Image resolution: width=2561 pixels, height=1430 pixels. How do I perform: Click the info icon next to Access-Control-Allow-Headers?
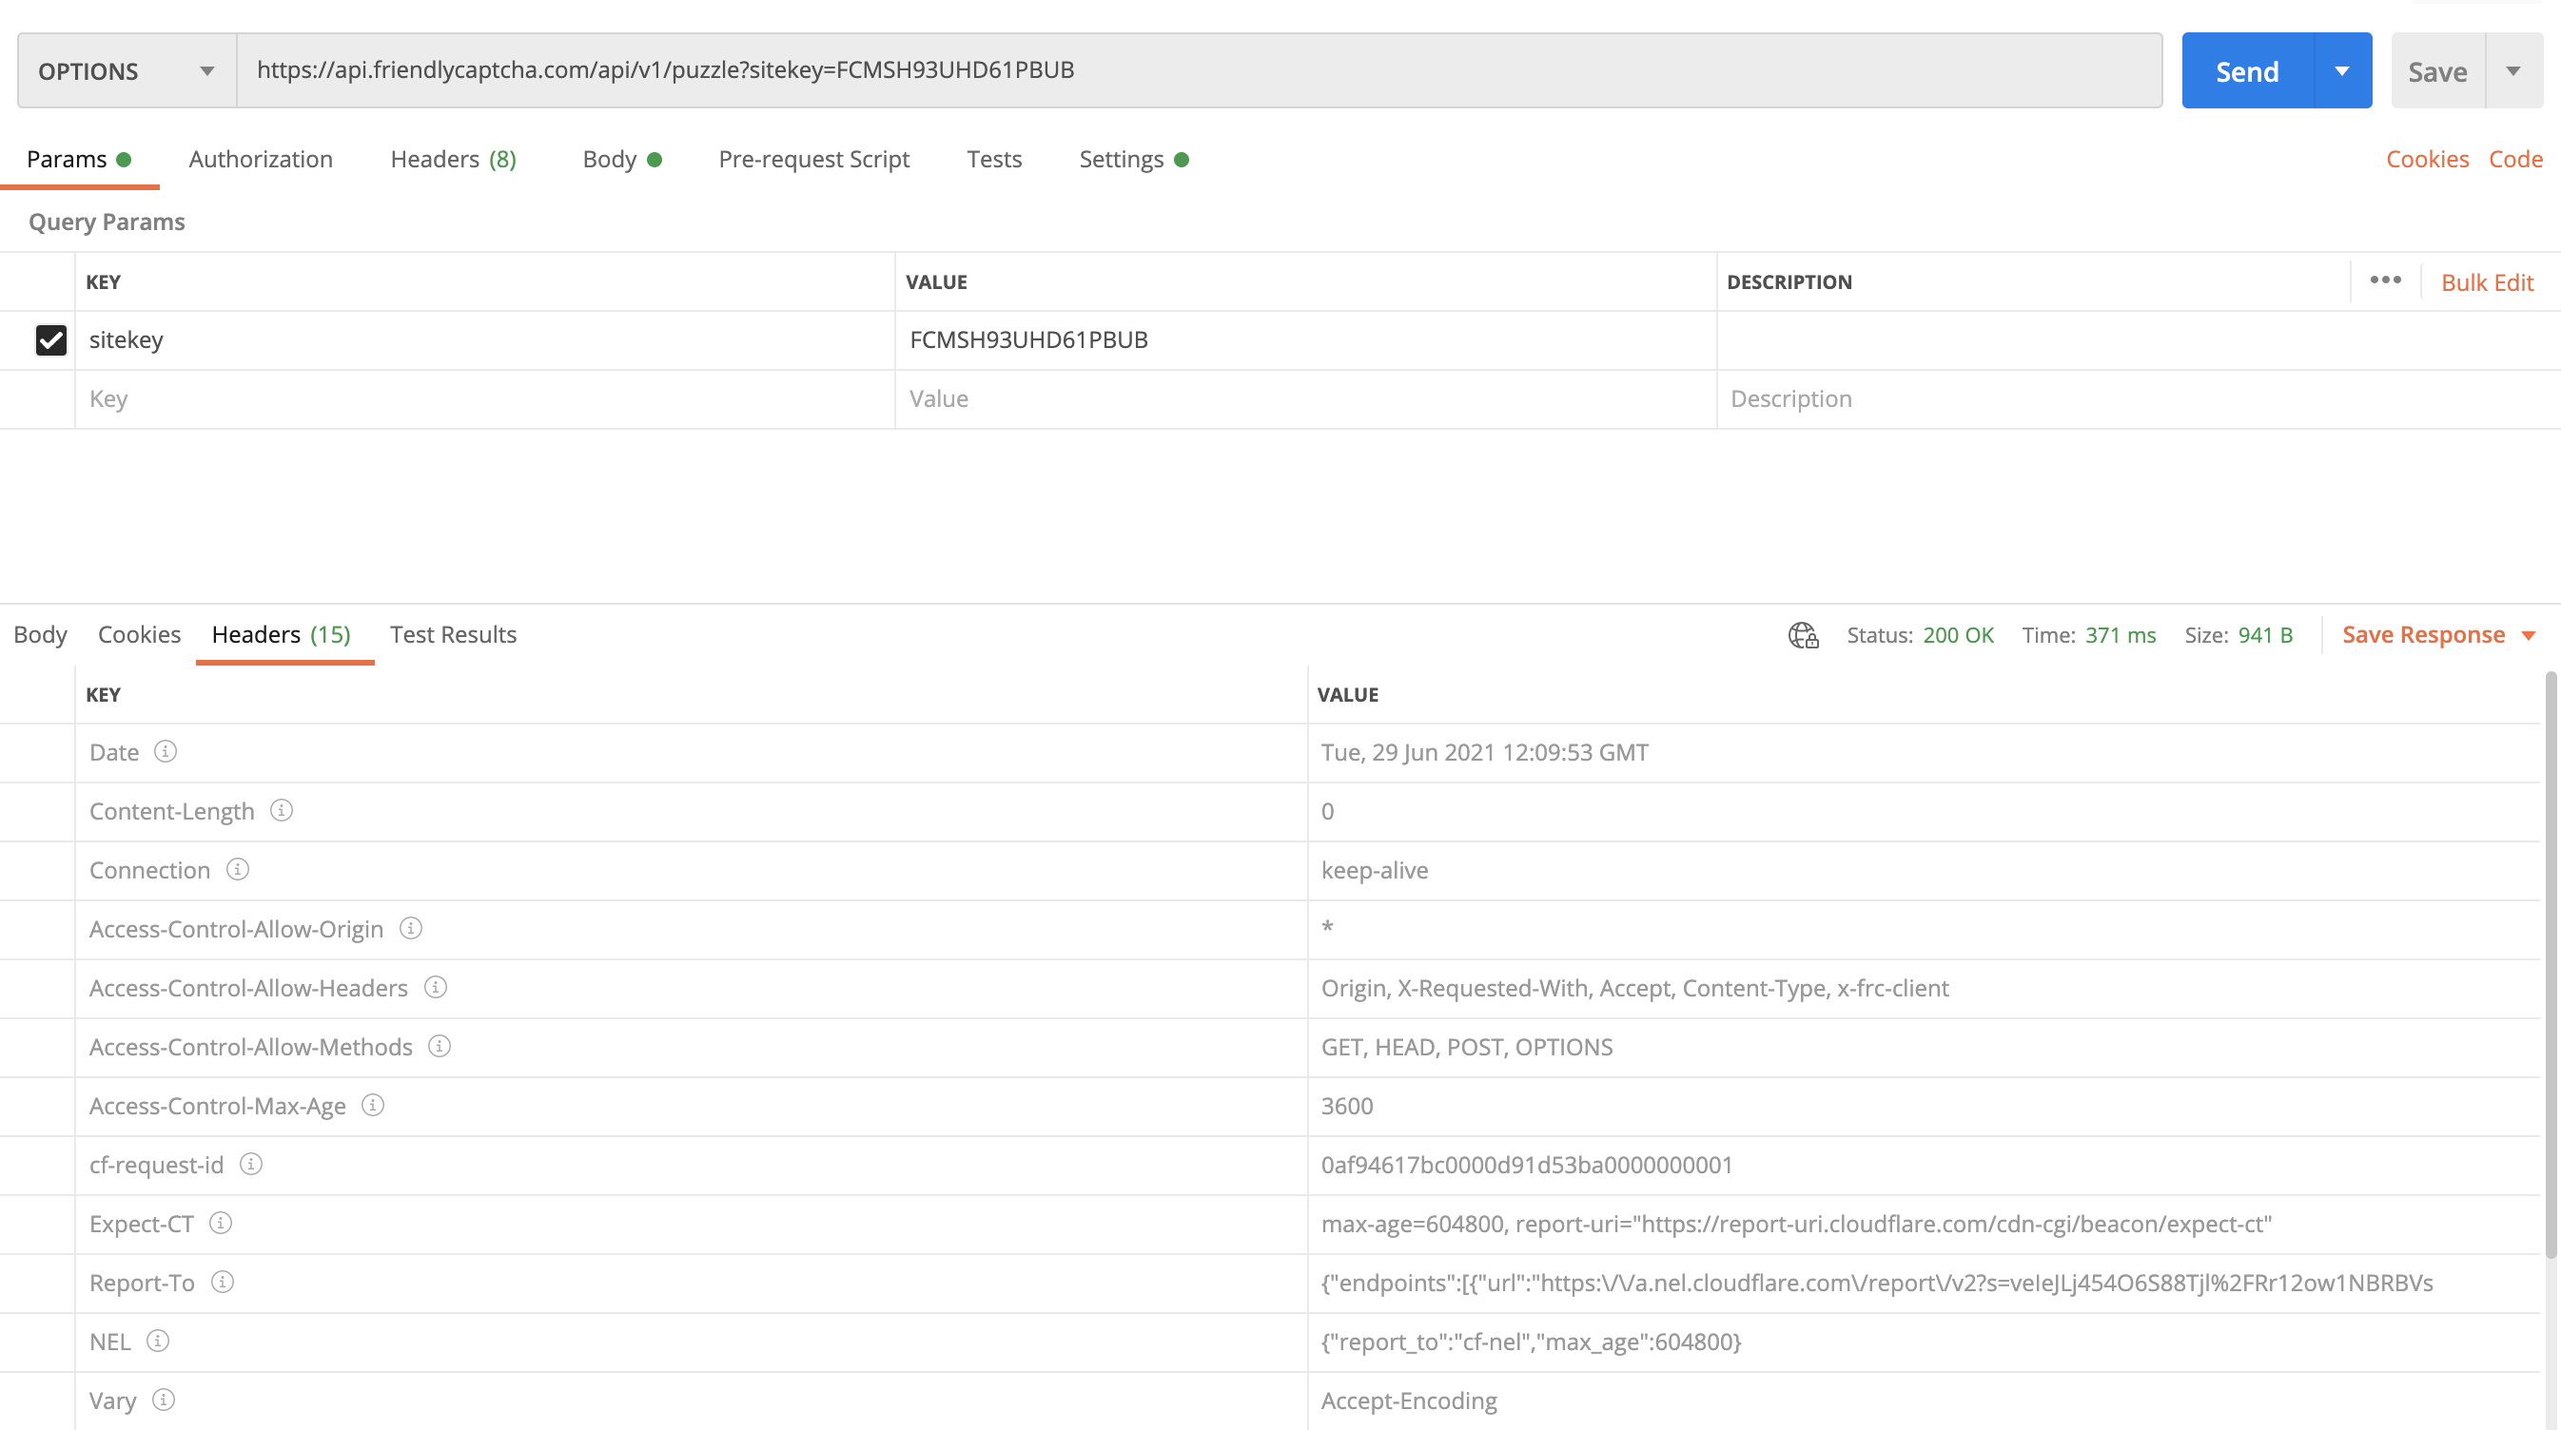(436, 987)
